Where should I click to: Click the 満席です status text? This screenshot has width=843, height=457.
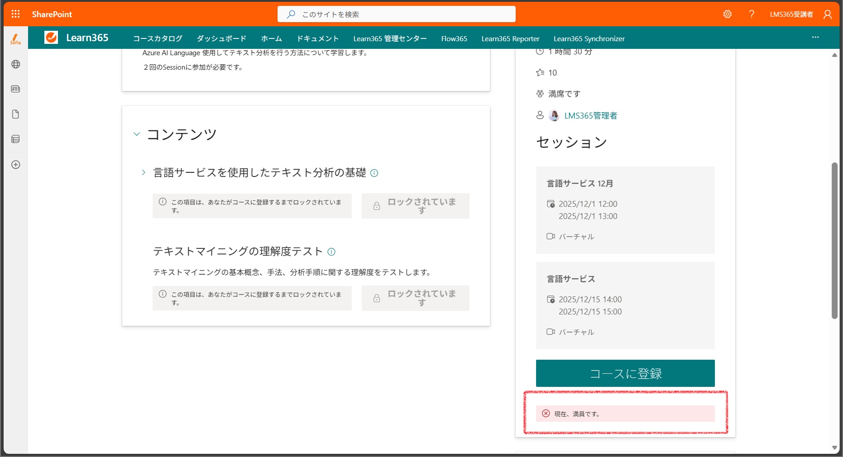coord(564,94)
